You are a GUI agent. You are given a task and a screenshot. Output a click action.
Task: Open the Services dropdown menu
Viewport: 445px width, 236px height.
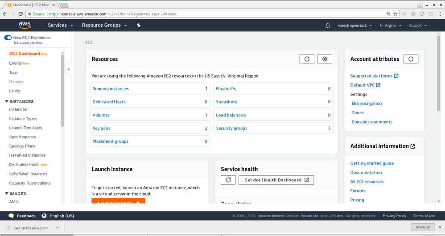(x=60, y=25)
